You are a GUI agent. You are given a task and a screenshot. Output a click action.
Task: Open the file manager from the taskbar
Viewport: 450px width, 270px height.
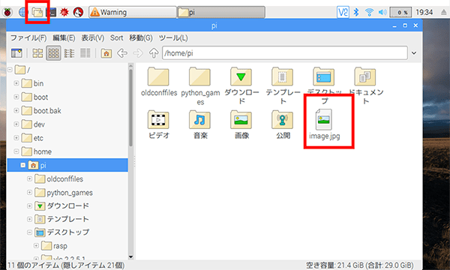pyautogui.click(x=37, y=12)
